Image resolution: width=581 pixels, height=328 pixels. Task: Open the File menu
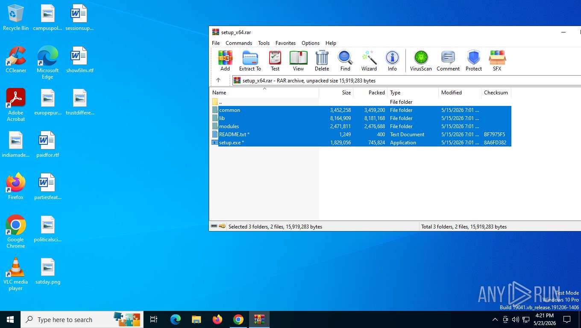click(216, 43)
